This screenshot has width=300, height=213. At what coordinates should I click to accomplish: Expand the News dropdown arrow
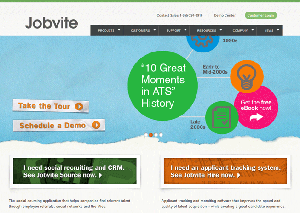tap(278, 30)
